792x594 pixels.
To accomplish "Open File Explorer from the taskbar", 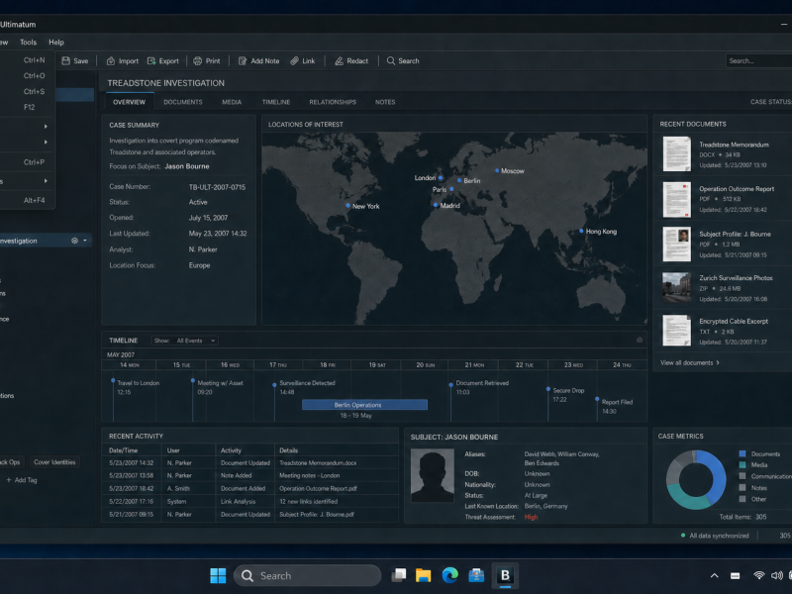I will coord(424,575).
